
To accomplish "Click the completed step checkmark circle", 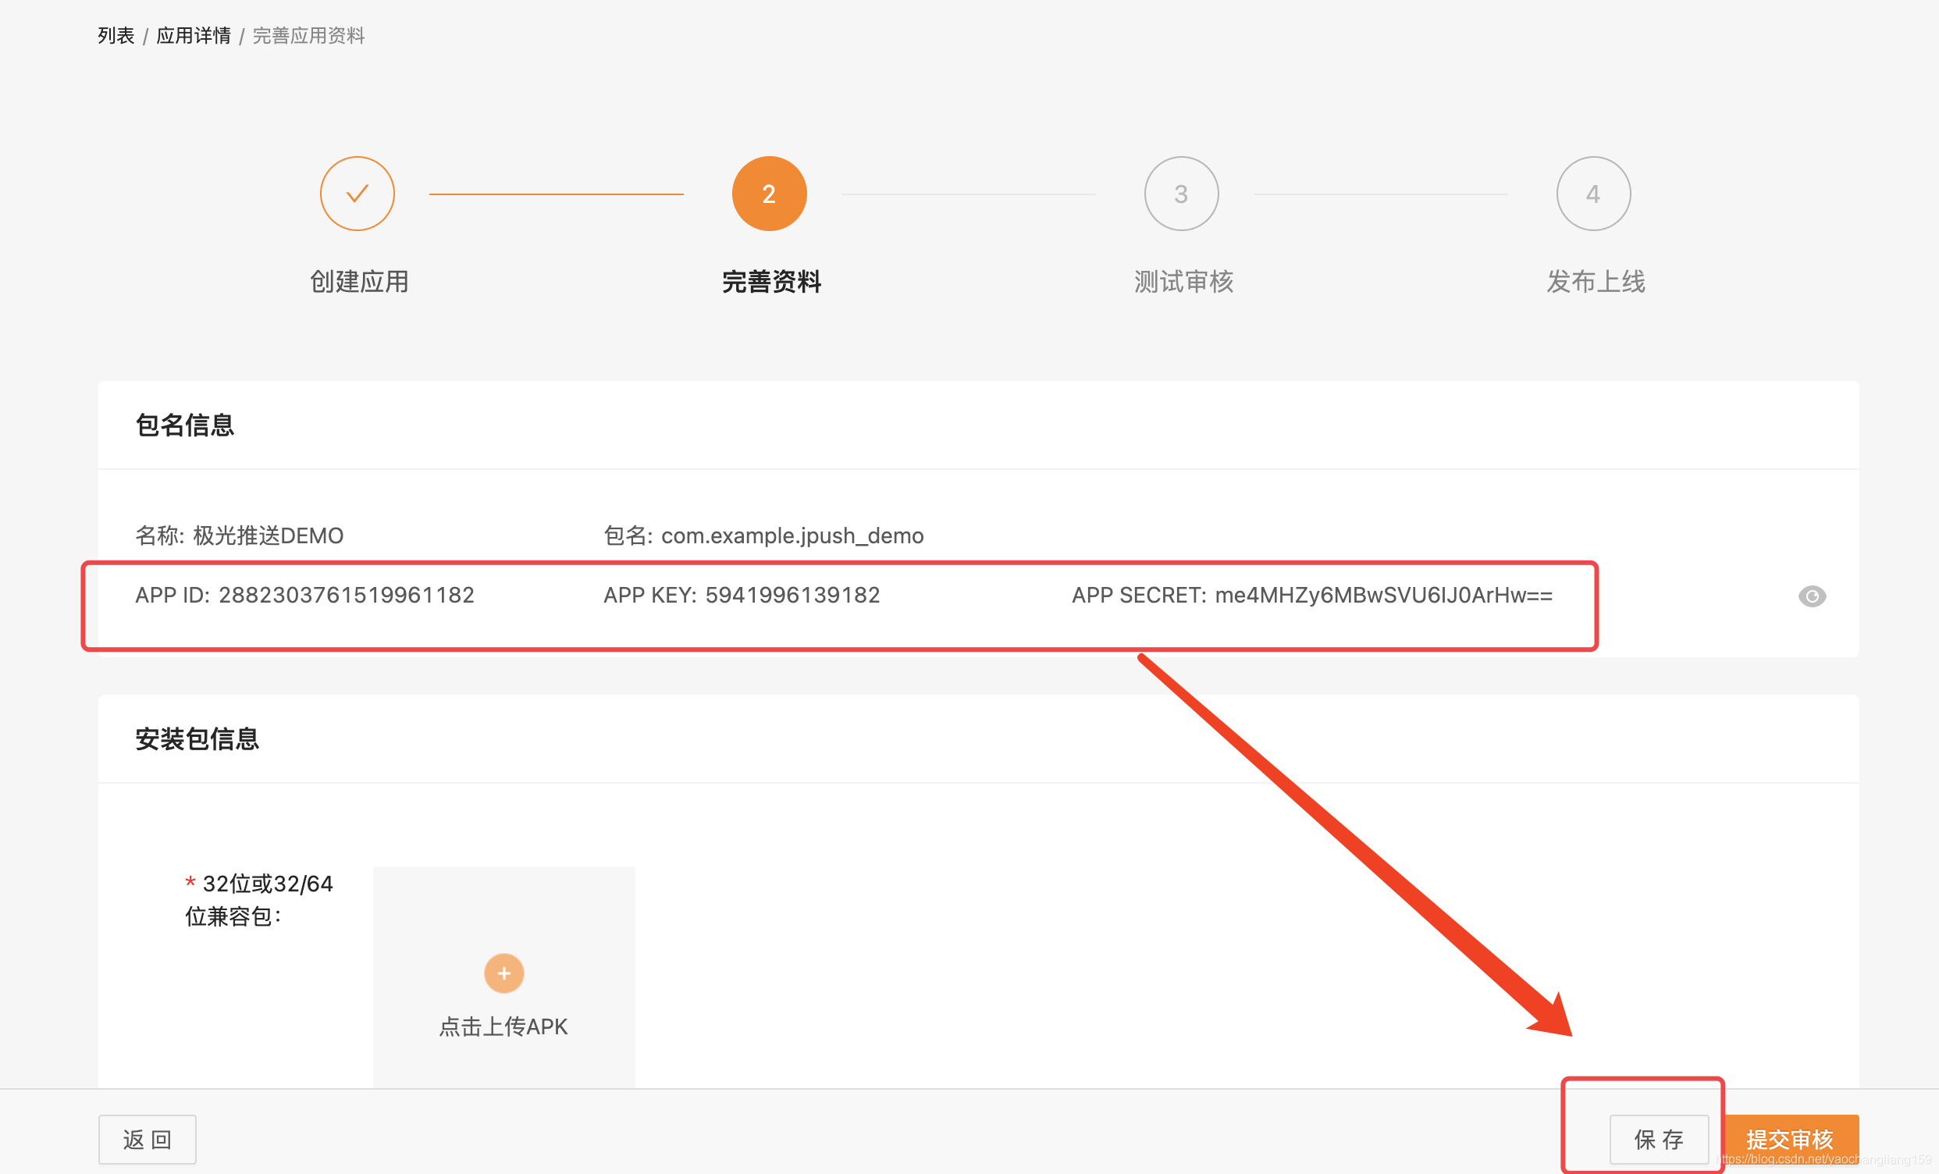I will point(358,194).
